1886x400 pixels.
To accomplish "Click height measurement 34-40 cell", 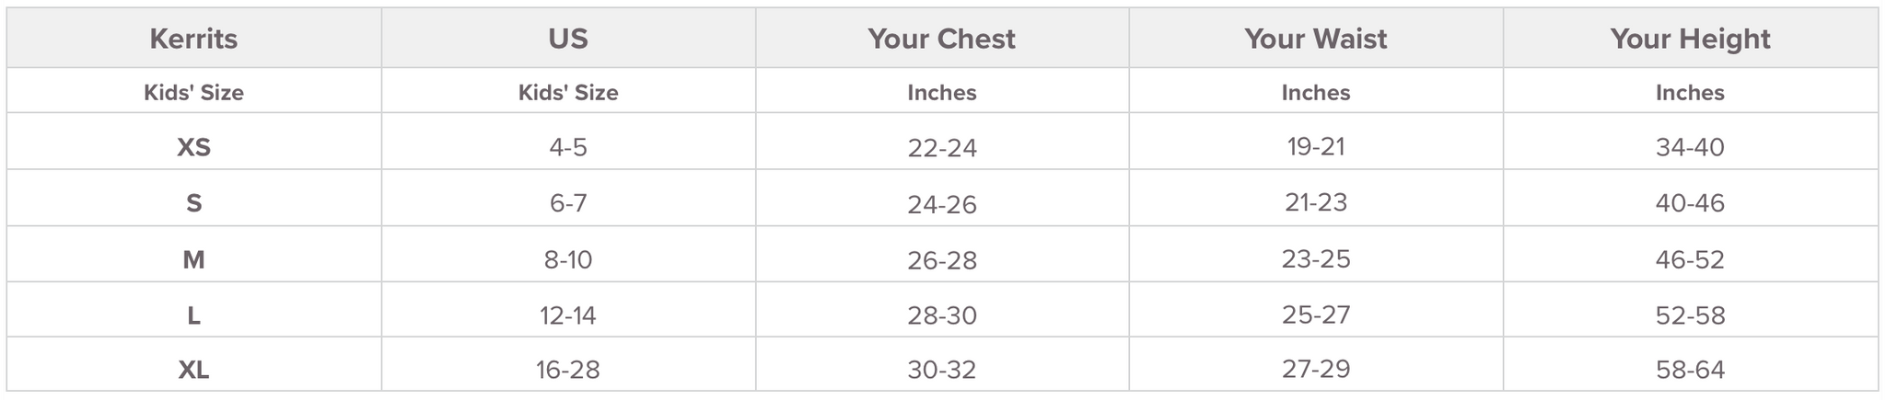I will 1690,147.
